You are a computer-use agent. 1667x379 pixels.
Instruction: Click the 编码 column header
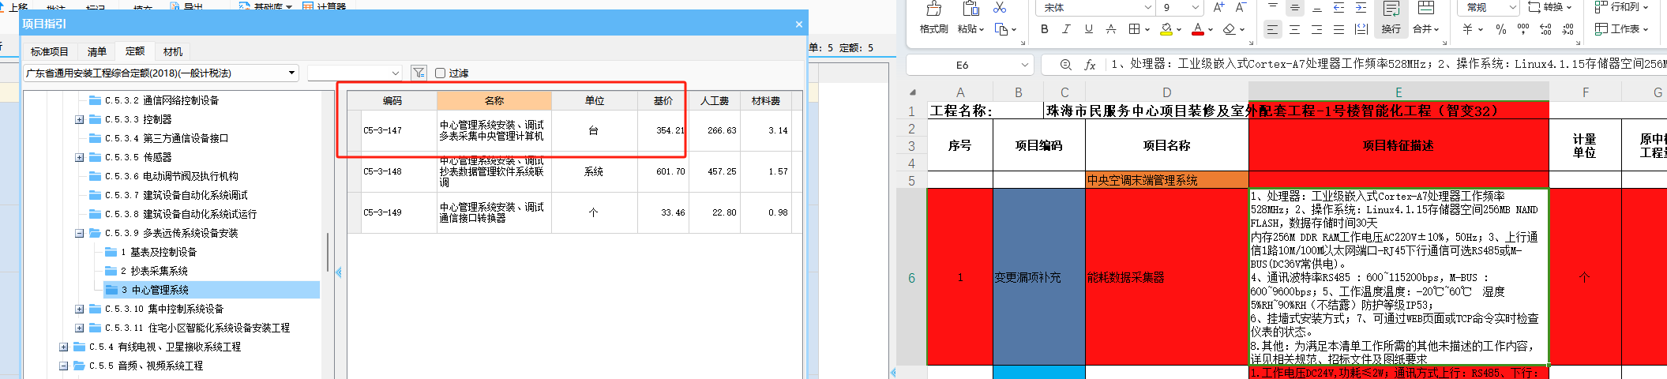point(392,100)
